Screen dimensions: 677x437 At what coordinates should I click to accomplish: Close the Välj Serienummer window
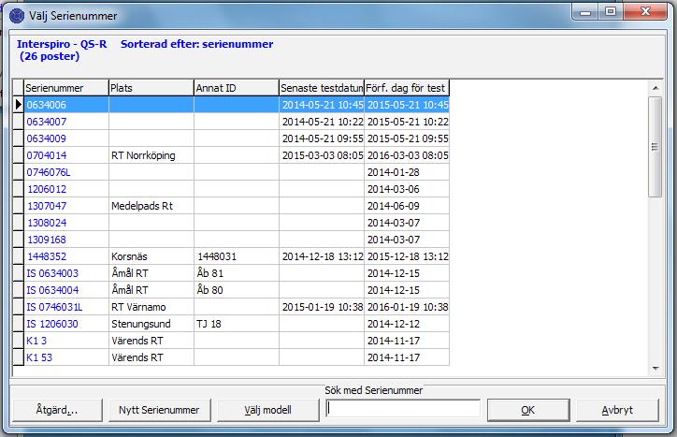(x=645, y=12)
